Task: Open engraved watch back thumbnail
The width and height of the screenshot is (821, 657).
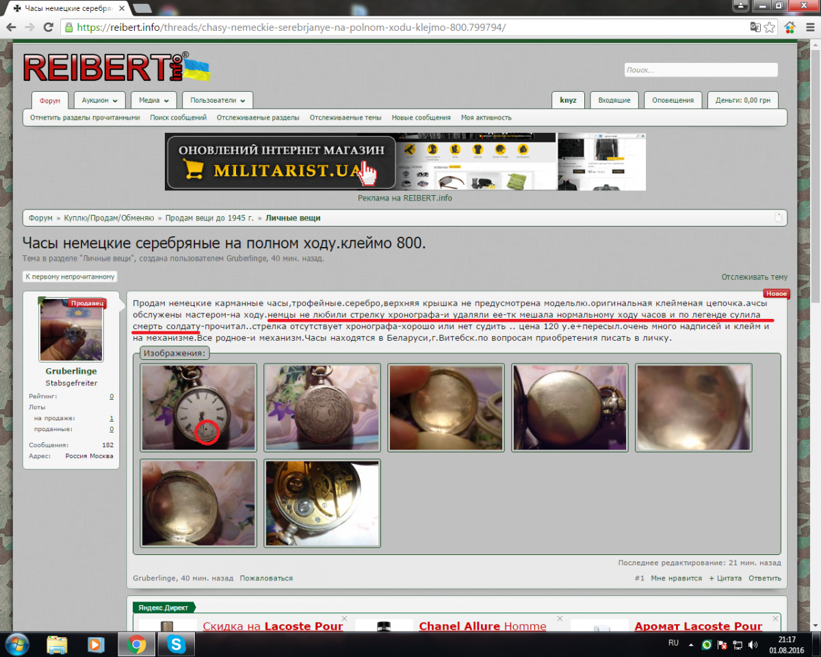Action: pos(322,407)
